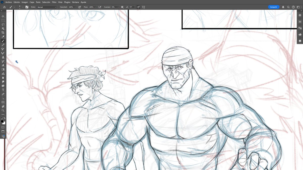Screen dimensions: 303x170
Task: Open the Capa menu
Action: coord(32,2)
